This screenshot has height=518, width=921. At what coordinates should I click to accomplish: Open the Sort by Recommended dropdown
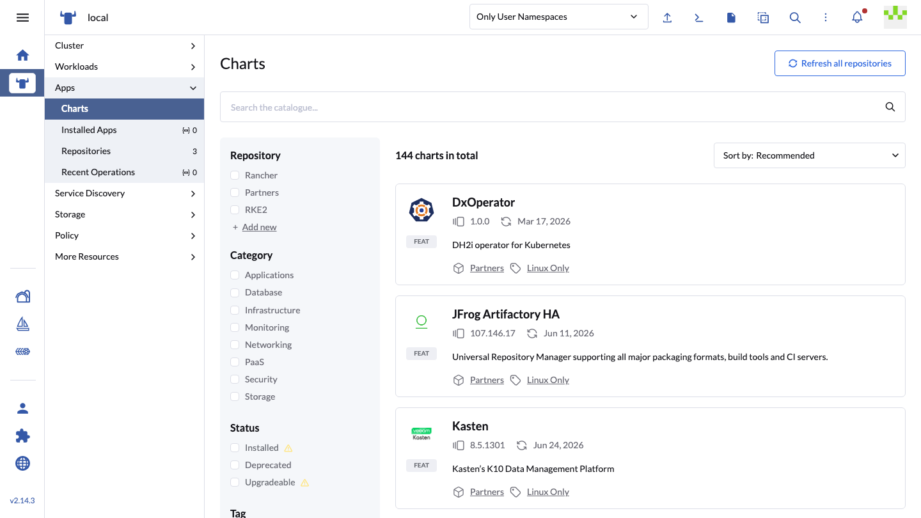coord(809,155)
